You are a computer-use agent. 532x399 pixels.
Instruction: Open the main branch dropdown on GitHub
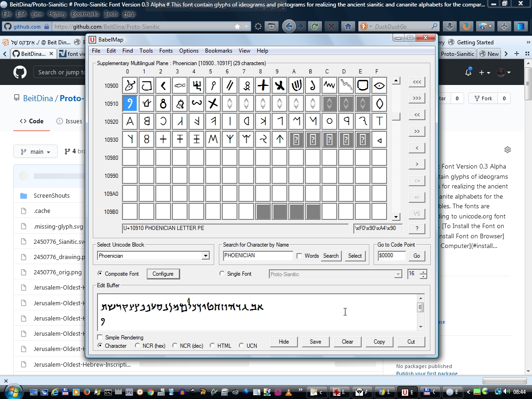click(x=35, y=151)
